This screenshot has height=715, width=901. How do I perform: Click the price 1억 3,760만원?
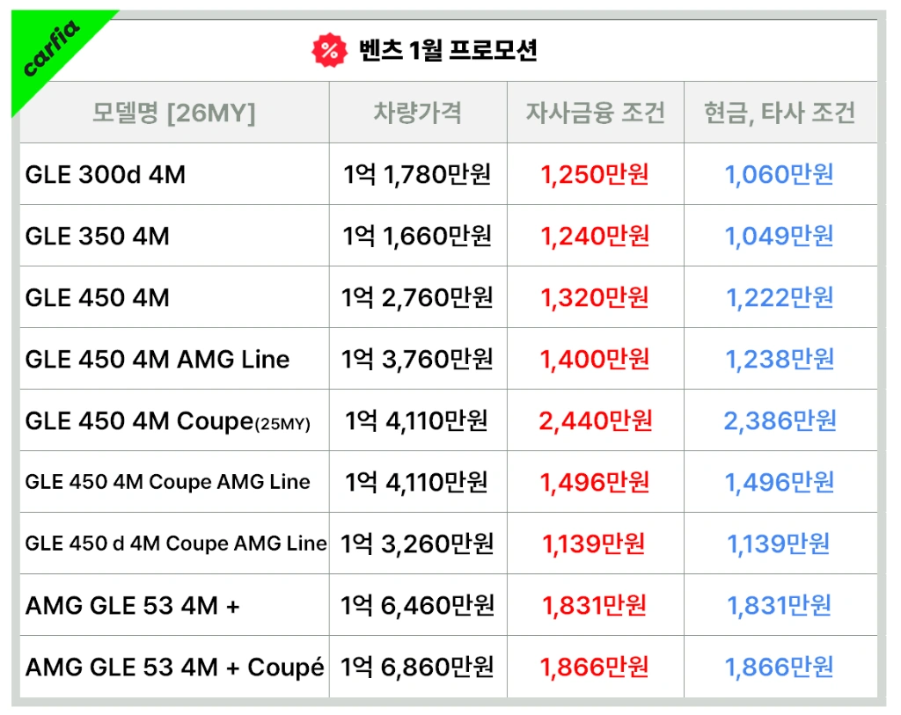tap(417, 359)
